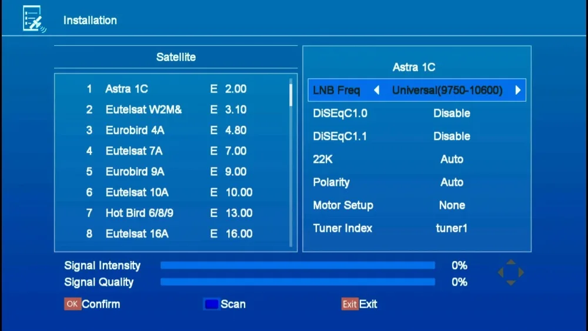Click the 22K label
The image size is (588, 331).
[x=322, y=159]
